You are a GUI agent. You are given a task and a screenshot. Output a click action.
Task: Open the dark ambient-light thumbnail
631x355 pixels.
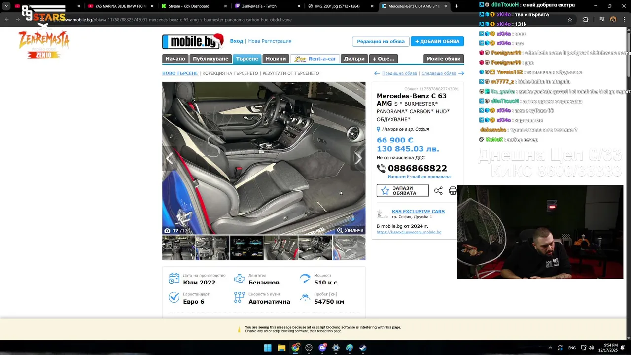click(x=246, y=248)
